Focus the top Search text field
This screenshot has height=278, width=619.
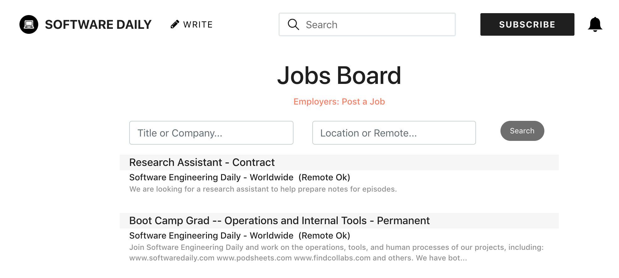(x=367, y=24)
